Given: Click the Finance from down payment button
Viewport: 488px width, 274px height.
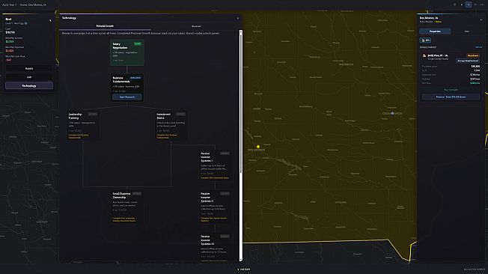Looking at the screenshot, I should click(x=451, y=97).
